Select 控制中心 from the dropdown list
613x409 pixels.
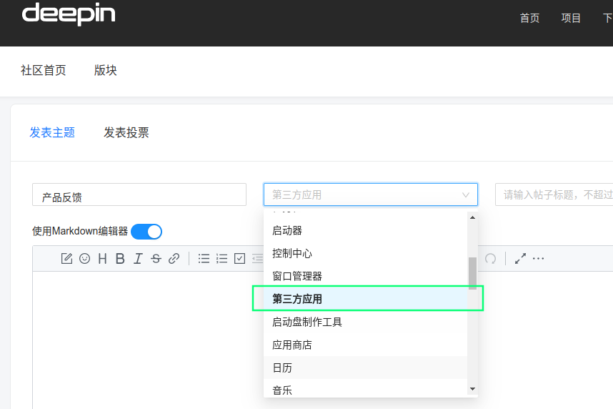pyautogui.click(x=366, y=253)
